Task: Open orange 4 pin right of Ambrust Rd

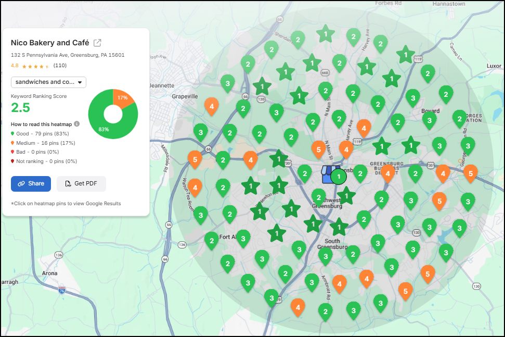Action: point(340,284)
